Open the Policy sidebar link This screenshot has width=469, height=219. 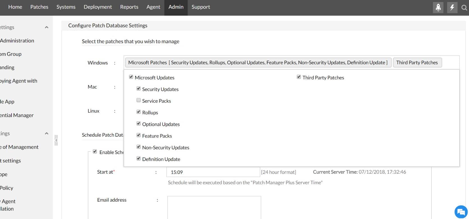(6, 188)
